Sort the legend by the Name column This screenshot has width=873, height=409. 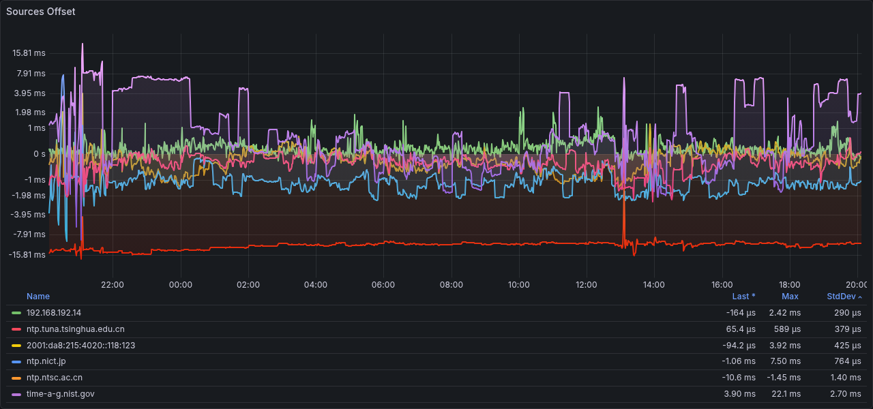pos(38,297)
